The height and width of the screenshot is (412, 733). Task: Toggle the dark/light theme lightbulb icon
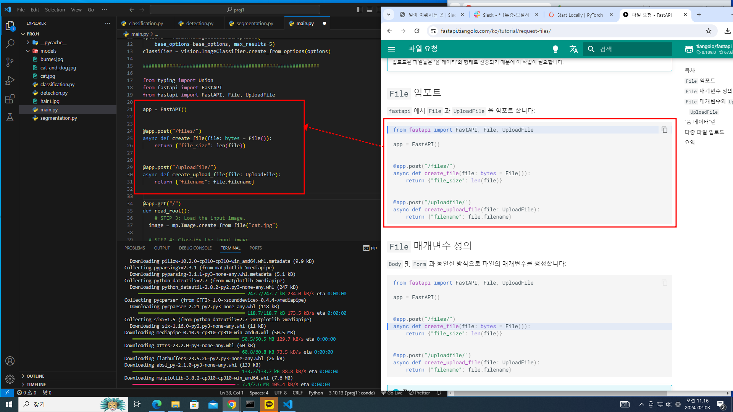coord(555,49)
